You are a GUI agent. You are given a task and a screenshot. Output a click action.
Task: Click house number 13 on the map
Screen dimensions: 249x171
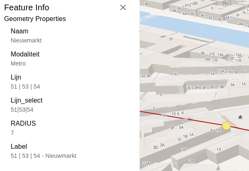tap(219, 150)
